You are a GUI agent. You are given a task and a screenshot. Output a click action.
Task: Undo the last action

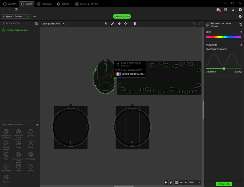pos(194,24)
